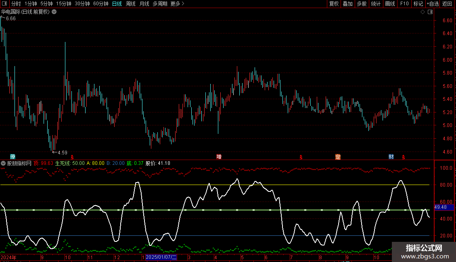Open F10 company information
The height and width of the screenshot is (262, 456).
pos(404,4)
